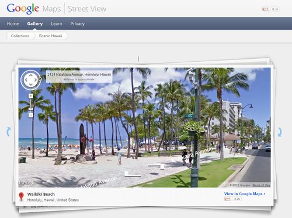Open the Learn page
The height and width of the screenshot is (218, 292).
pos(57,24)
